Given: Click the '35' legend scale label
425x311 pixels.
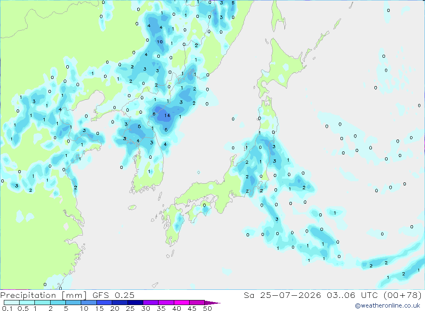Looking at the screenshot, I should click(x=161, y=308).
